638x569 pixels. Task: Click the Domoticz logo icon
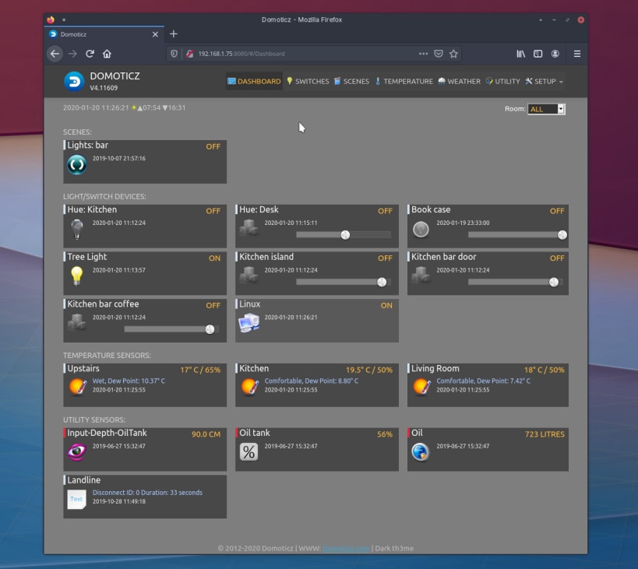point(74,81)
